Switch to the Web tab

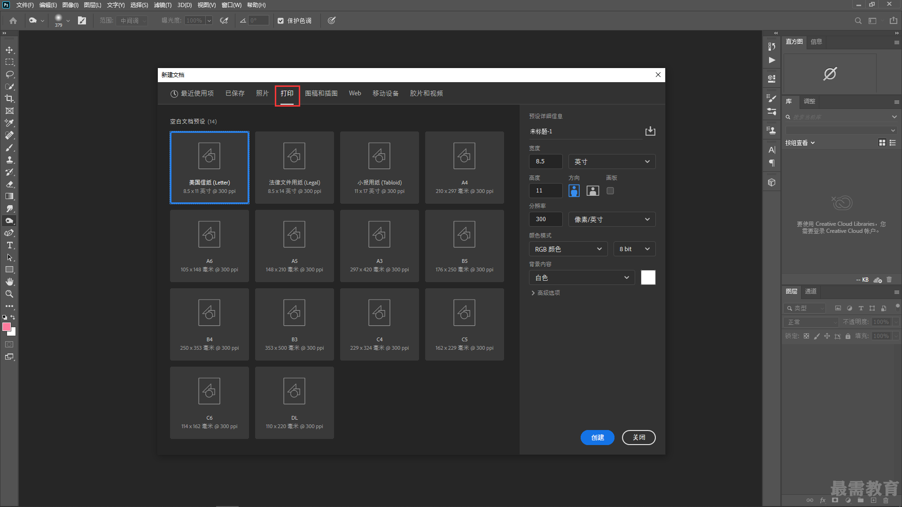click(355, 93)
